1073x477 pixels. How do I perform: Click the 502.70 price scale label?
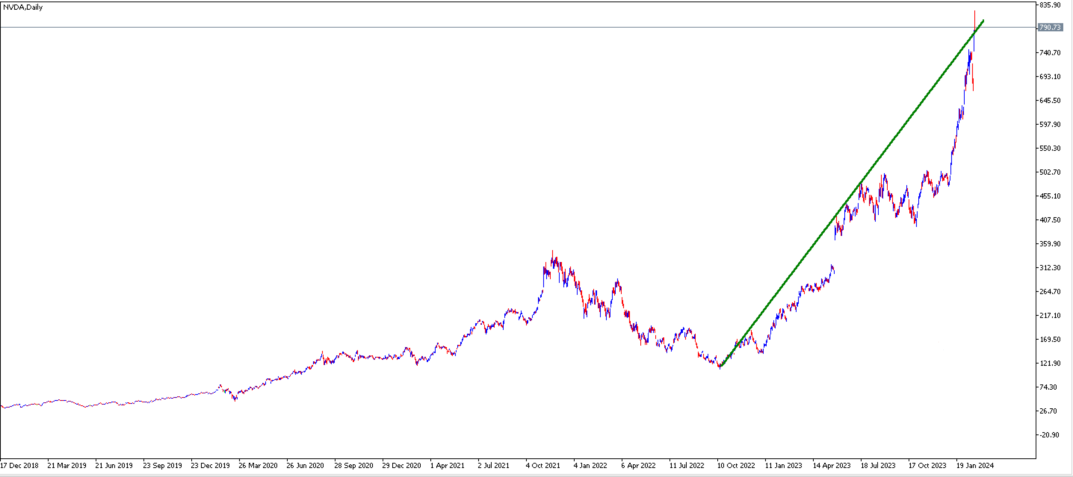(x=1050, y=172)
